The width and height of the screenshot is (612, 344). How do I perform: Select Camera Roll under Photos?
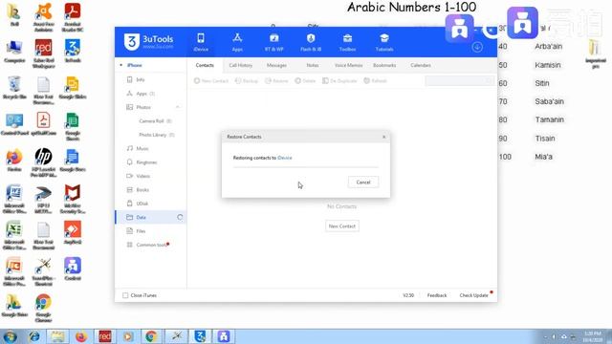point(155,121)
